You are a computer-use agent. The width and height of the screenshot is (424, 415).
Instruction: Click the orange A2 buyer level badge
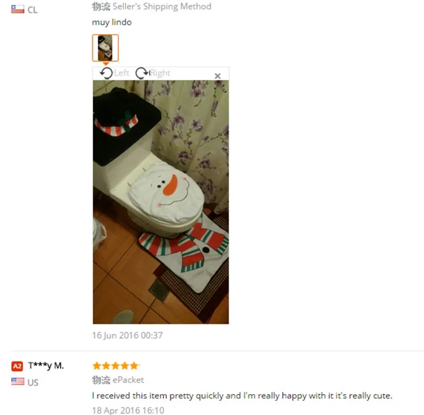click(17, 366)
